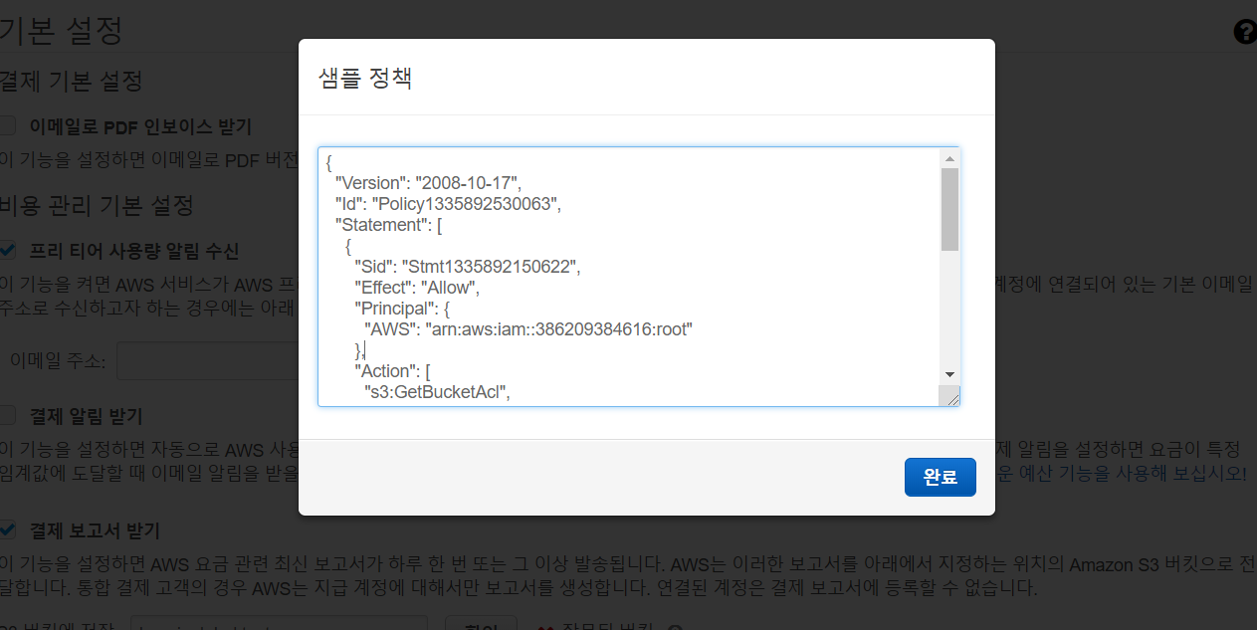Disable the 결제 보고서 받기 checkbox
The width and height of the screenshot is (1257, 630).
point(8,529)
